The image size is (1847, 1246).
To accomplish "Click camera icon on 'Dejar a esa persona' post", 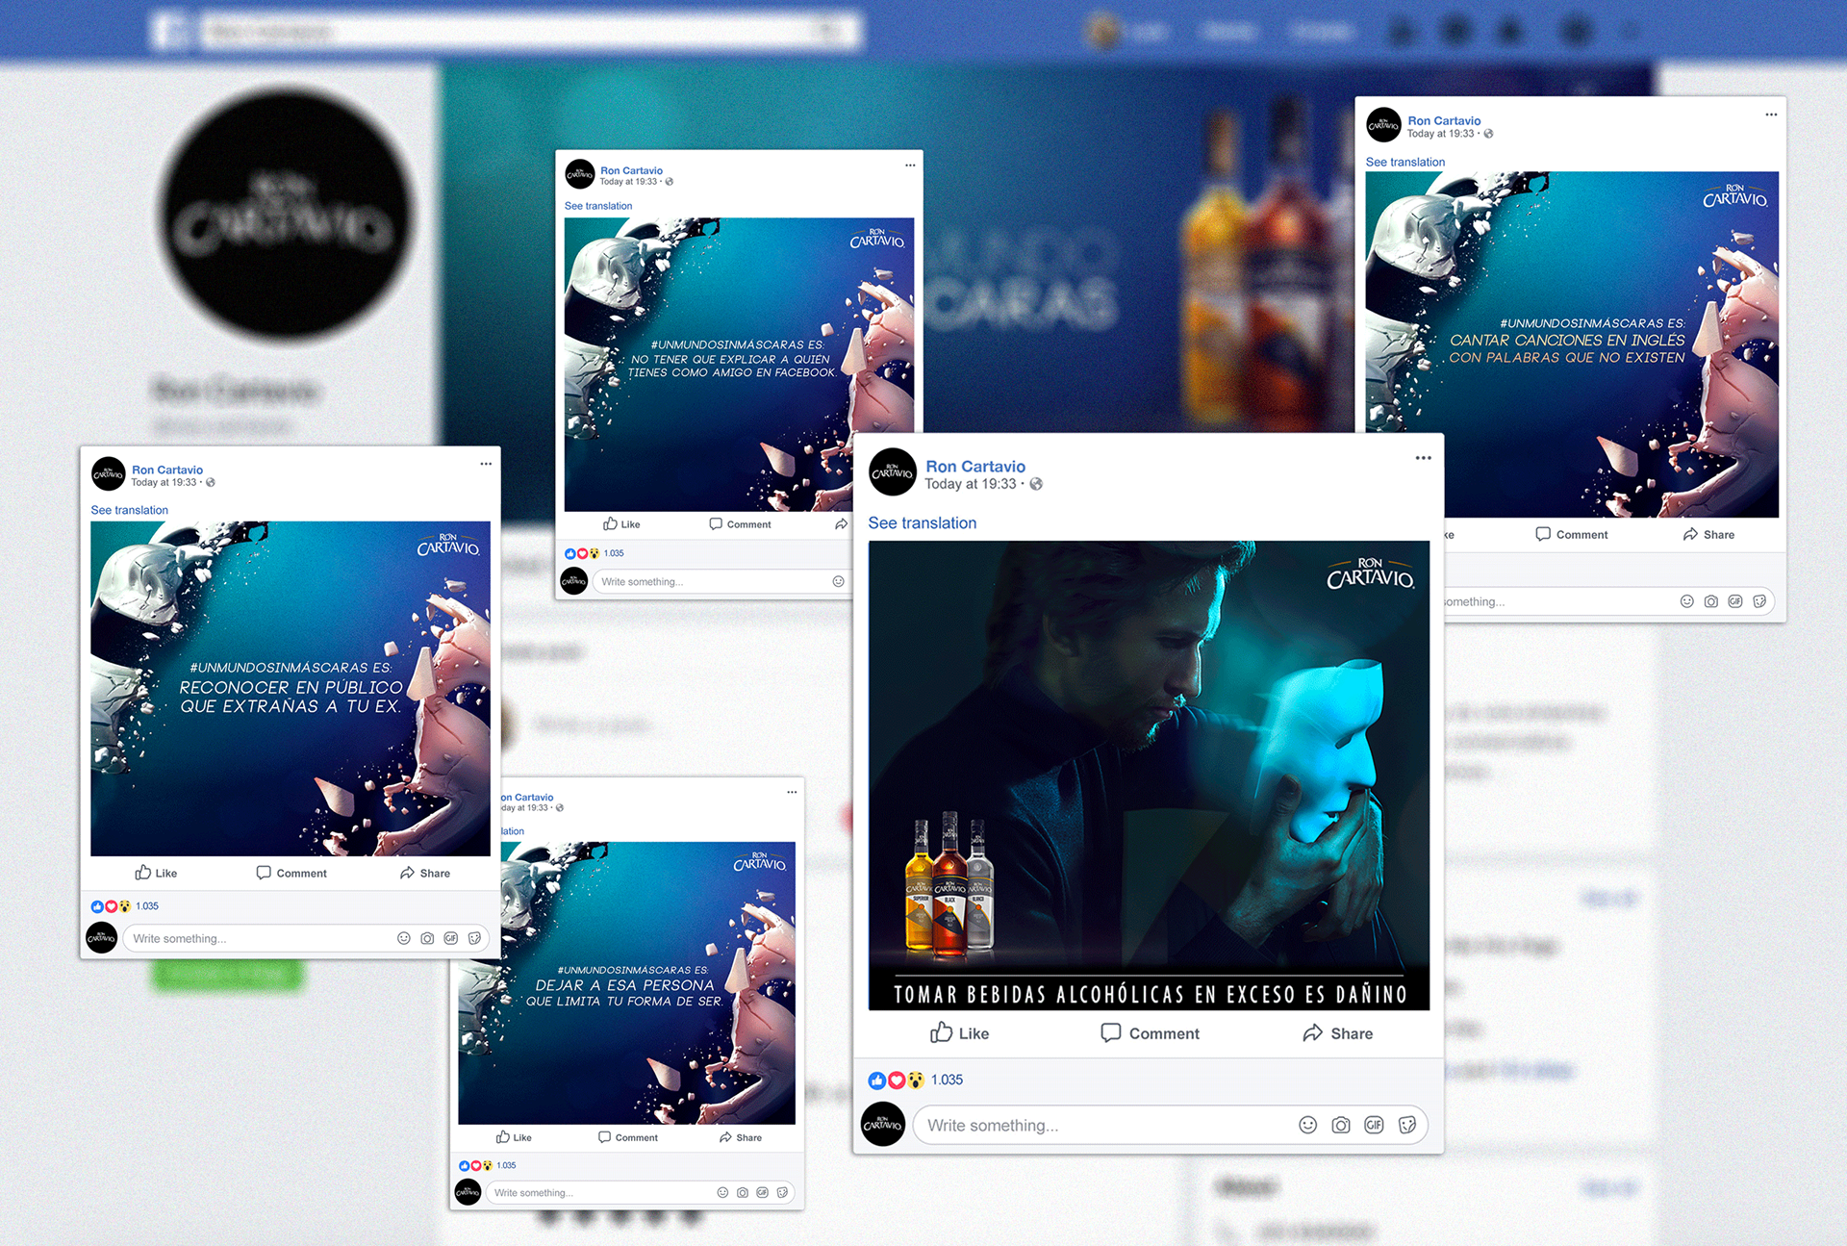I will point(743,1193).
